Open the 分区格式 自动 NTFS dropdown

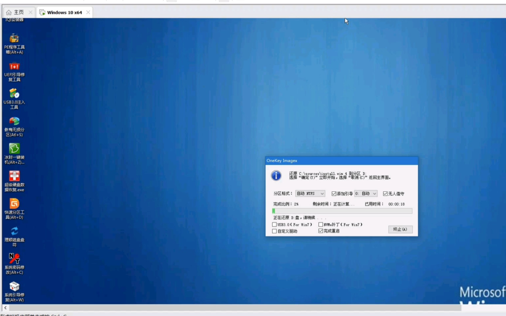click(x=310, y=193)
